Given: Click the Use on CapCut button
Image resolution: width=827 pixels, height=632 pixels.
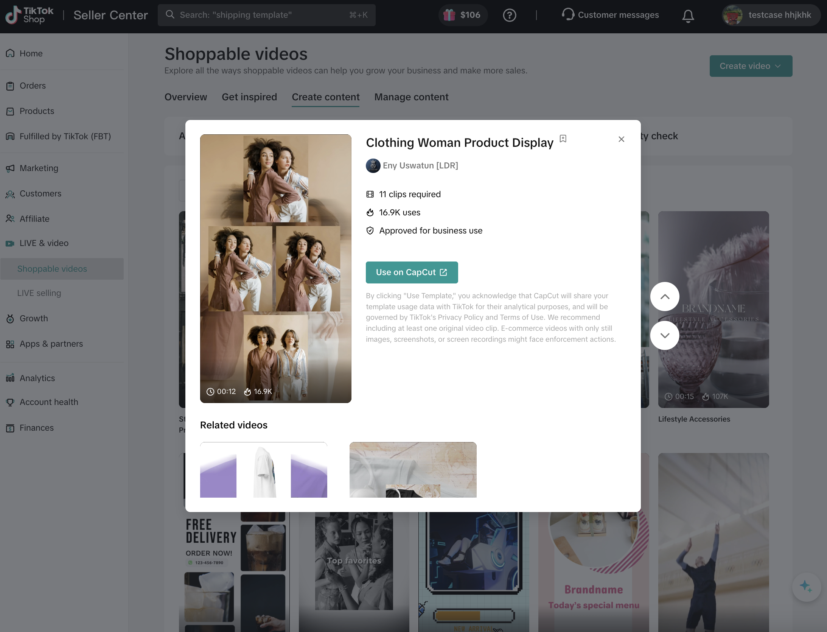Looking at the screenshot, I should 412,272.
